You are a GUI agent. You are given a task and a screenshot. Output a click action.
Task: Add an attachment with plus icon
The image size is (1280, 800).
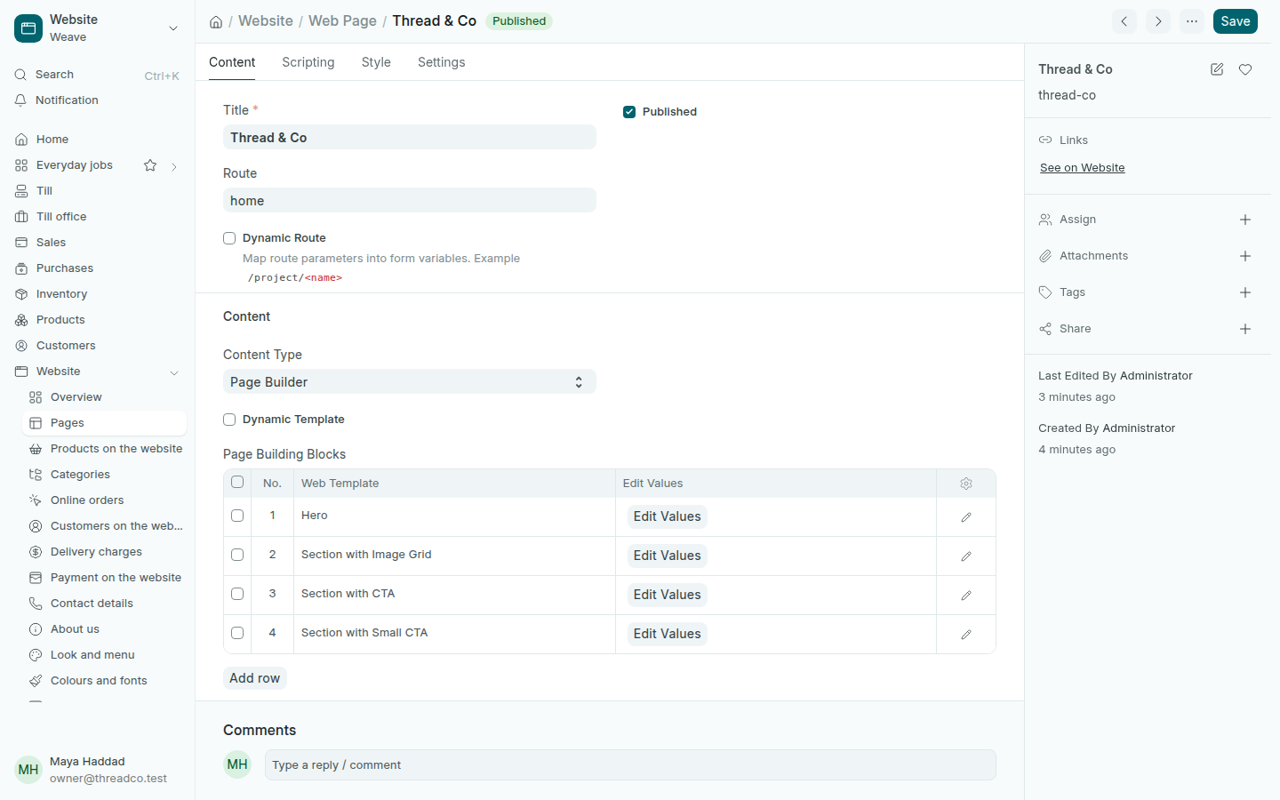[1245, 256]
